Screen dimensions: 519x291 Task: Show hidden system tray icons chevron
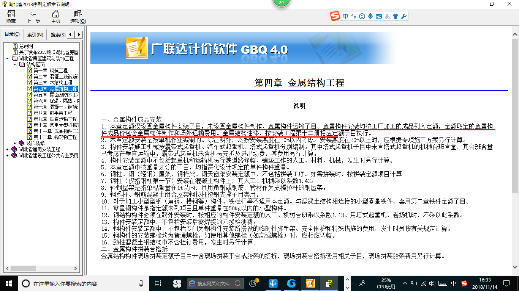click(x=405, y=283)
